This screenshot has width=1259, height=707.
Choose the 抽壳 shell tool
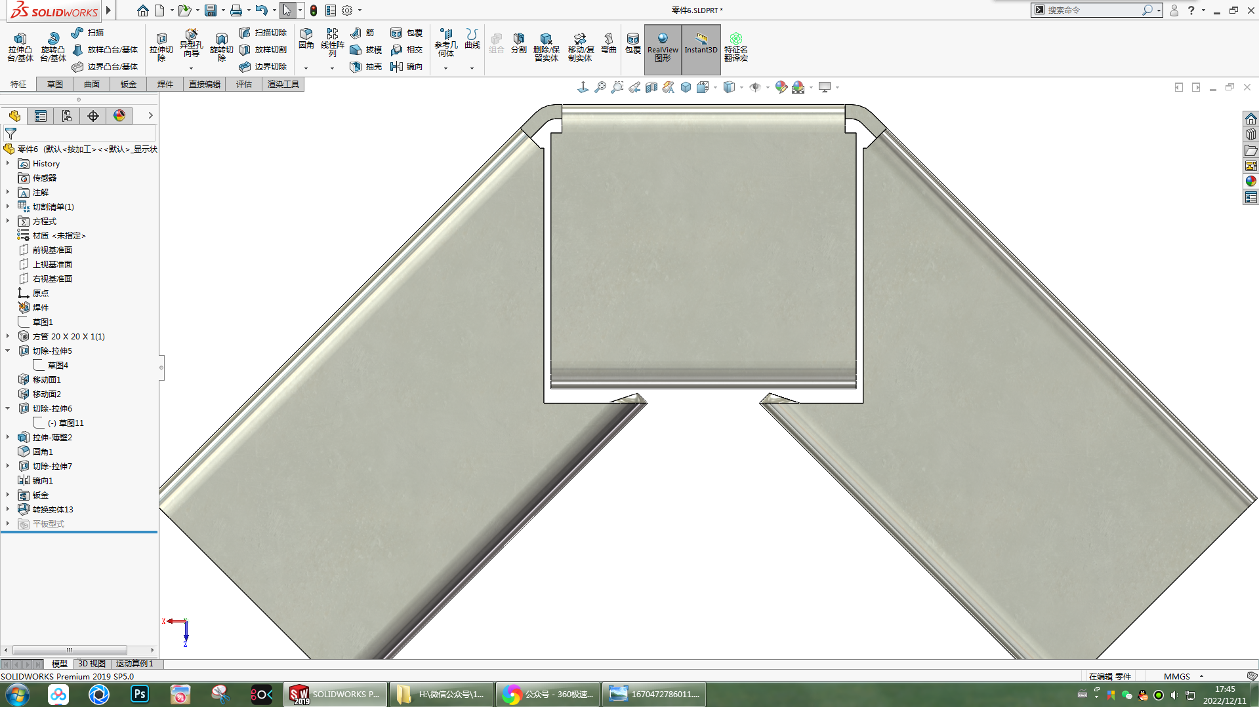[x=366, y=66]
